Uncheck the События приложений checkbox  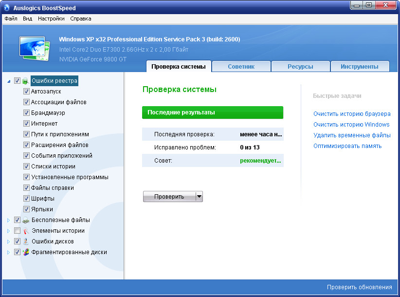click(x=26, y=156)
